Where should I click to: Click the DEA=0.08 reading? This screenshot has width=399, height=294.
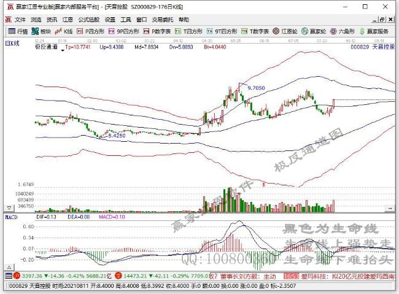click(x=79, y=217)
